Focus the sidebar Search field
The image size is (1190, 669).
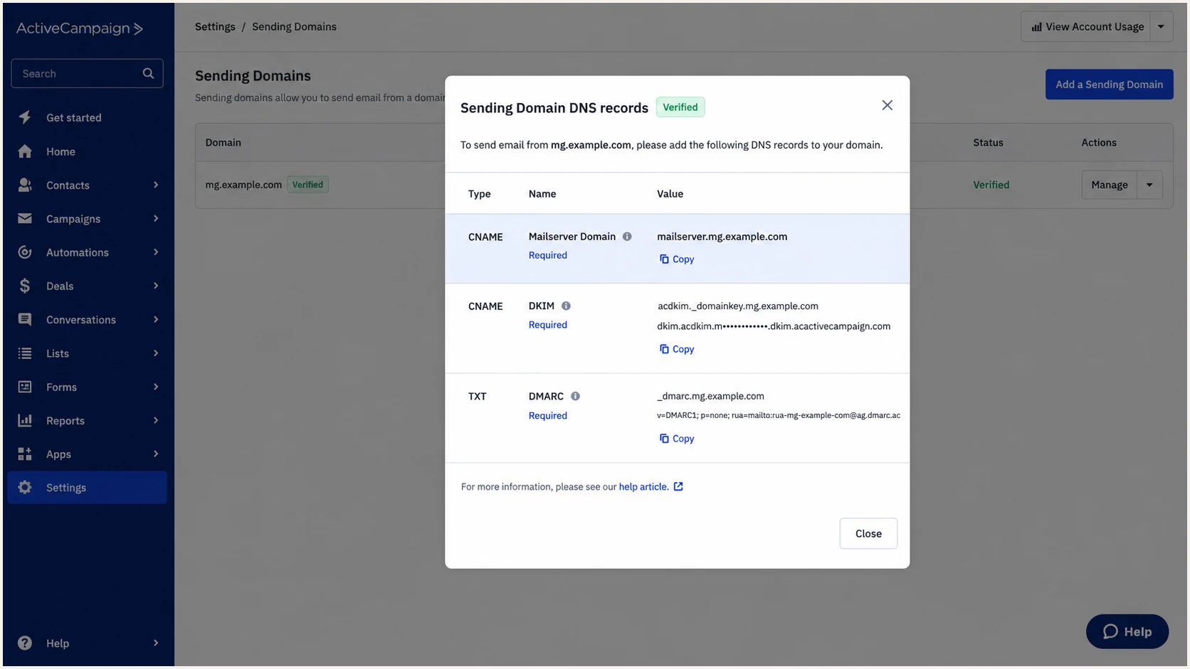87,73
